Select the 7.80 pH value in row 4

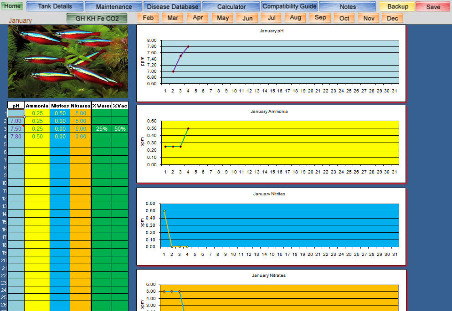[16, 137]
